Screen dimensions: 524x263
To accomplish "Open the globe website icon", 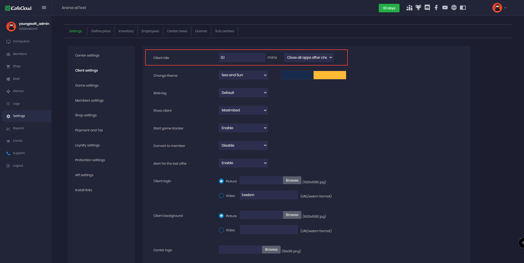I will tap(454, 8).
